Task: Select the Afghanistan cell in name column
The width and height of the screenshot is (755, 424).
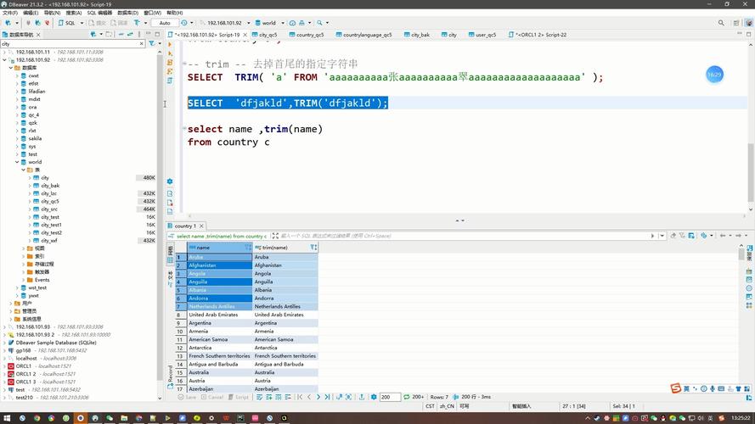Action: (x=218, y=265)
